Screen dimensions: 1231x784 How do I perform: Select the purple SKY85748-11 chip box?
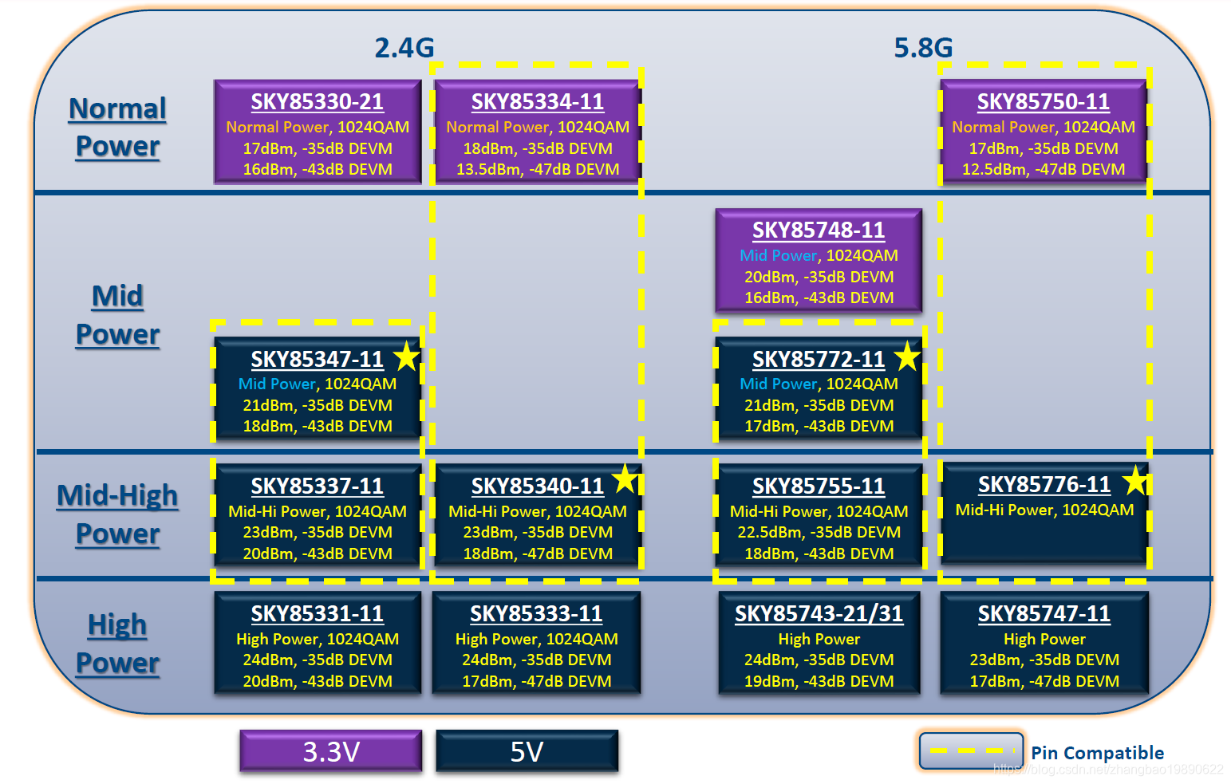[x=818, y=261]
